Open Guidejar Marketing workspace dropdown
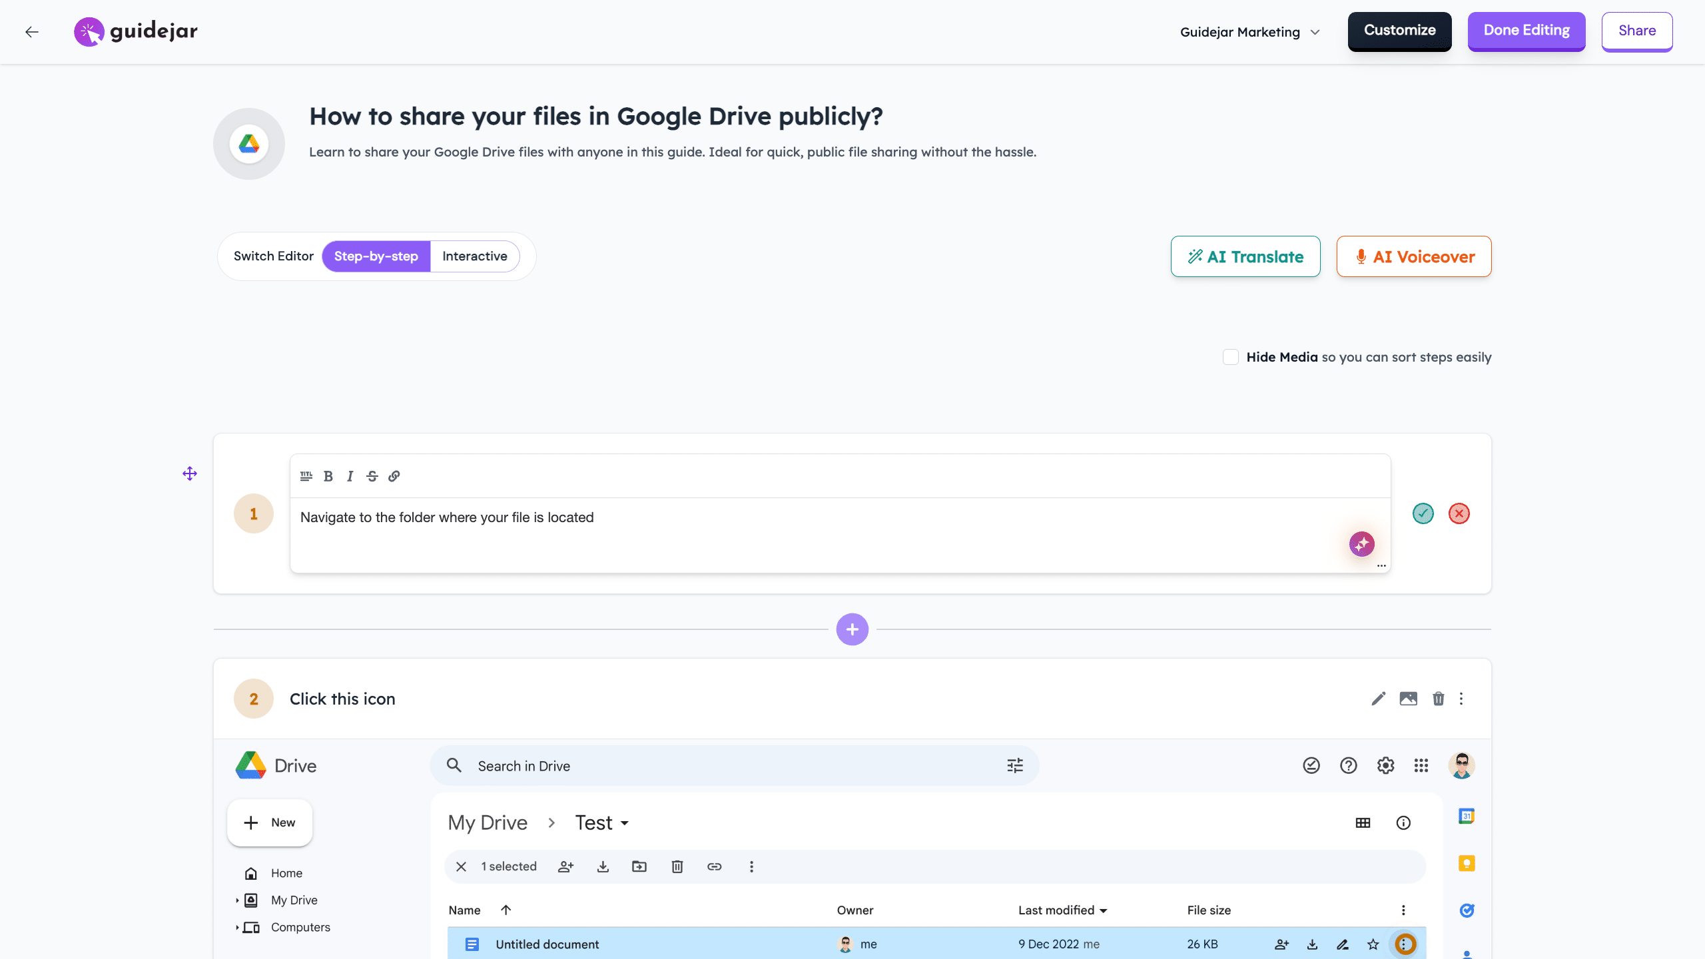Screen dimensions: 1705x959 1249,32
